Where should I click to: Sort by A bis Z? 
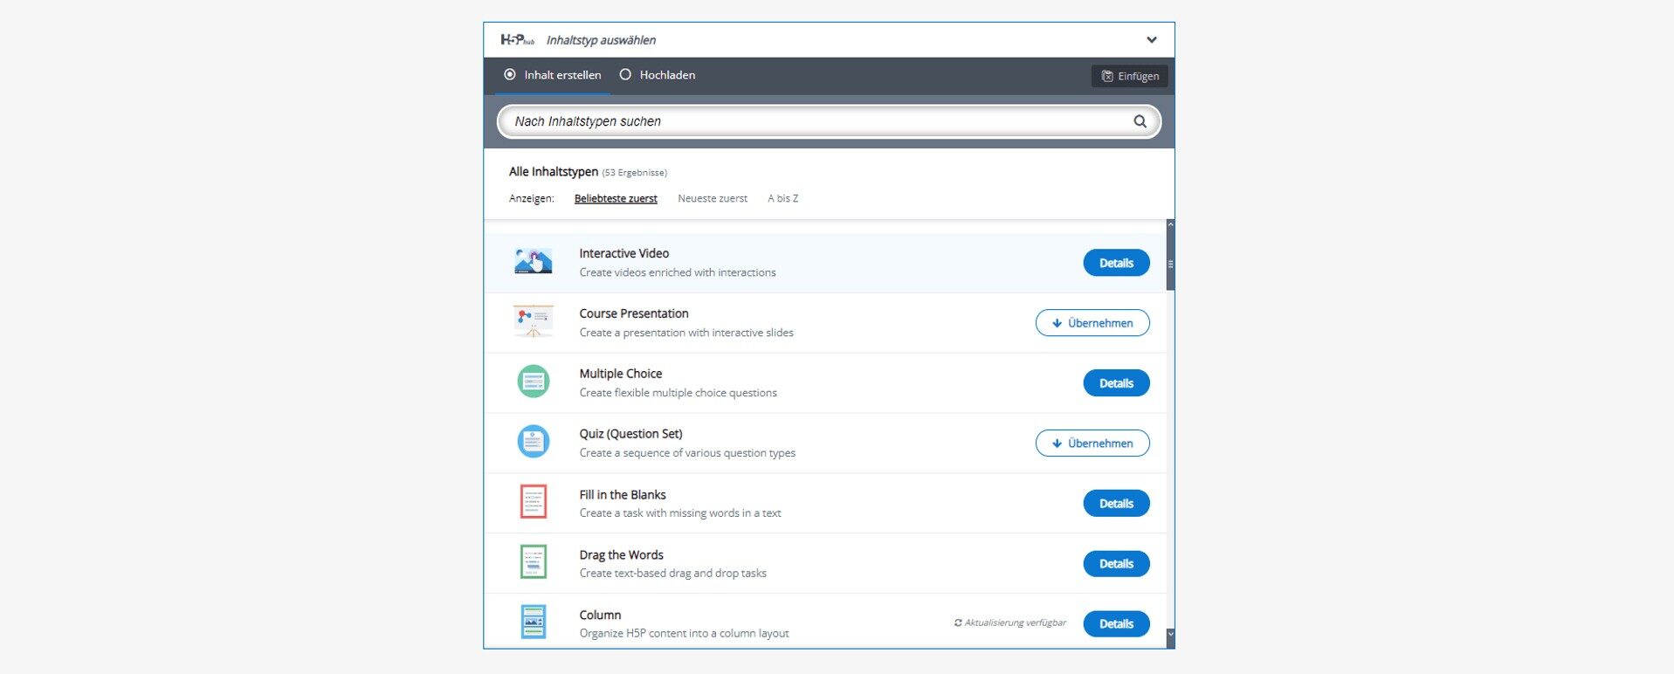click(783, 199)
